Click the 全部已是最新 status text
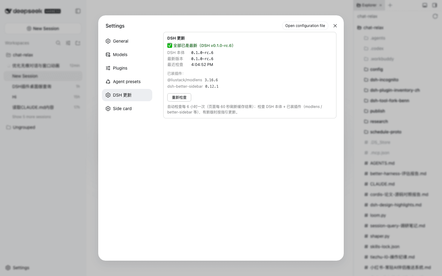442x276 pixels. [x=203, y=45]
